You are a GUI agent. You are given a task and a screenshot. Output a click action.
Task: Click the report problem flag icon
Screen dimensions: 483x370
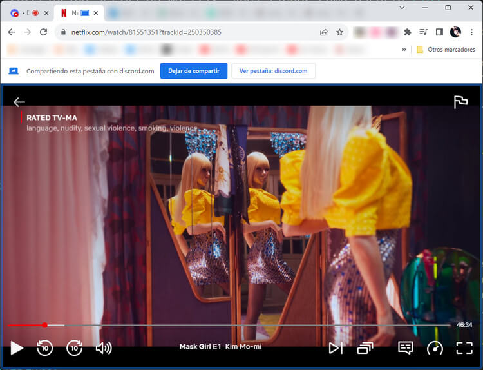(x=461, y=102)
